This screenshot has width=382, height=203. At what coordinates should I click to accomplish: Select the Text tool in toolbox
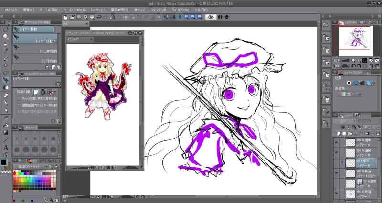coord(5,148)
